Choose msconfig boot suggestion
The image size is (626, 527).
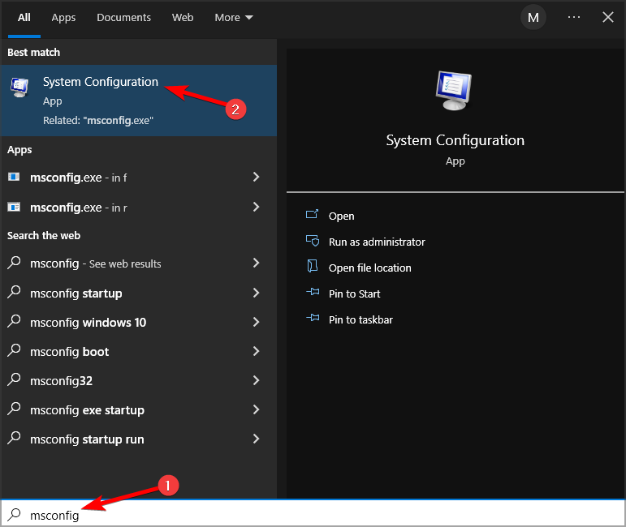tap(139, 352)
